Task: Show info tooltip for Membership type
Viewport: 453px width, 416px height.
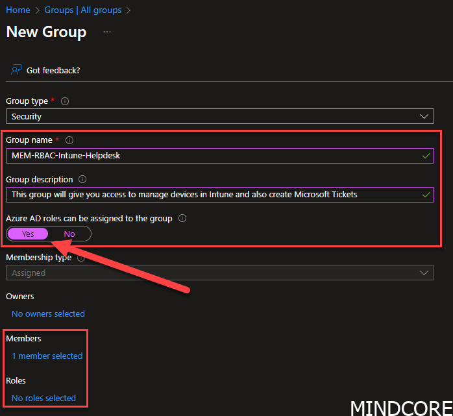Action: point(81,258)
